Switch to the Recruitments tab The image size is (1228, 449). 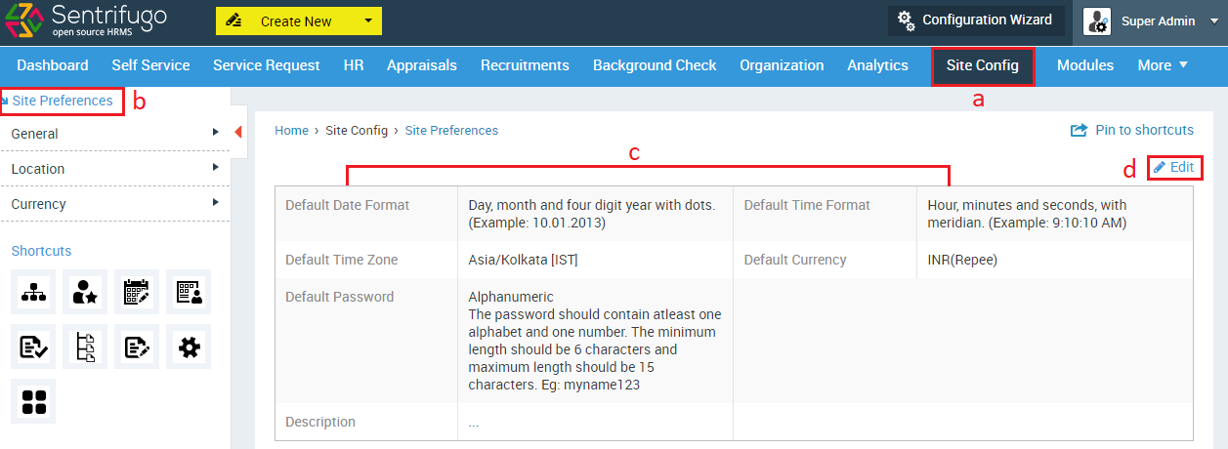(x=525, y=65)
